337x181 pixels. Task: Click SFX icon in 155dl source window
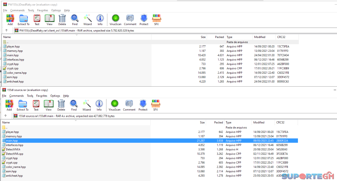(156, 106)
